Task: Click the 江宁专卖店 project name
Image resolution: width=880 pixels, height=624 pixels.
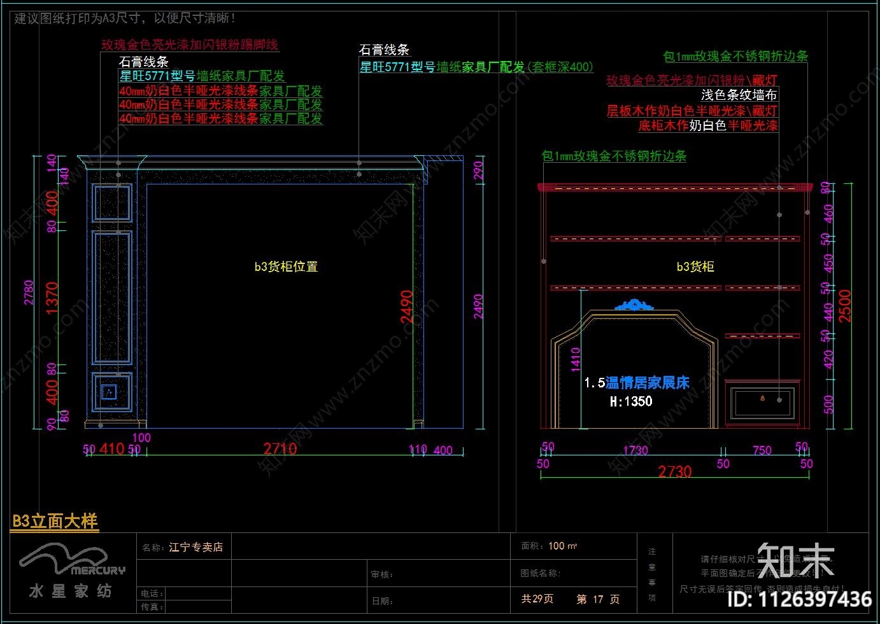Action: pyautogui.click(x=195, y=547)
